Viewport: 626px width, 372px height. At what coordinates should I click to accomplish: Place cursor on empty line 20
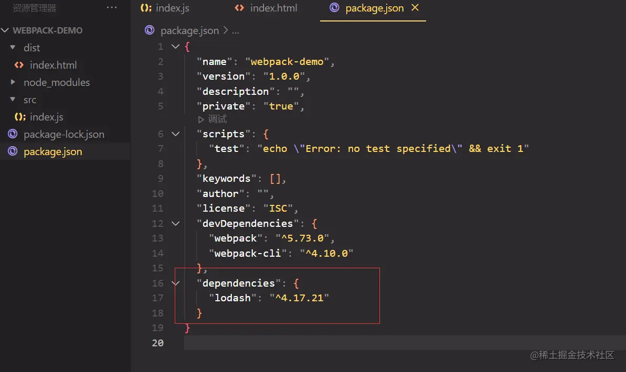405,343
